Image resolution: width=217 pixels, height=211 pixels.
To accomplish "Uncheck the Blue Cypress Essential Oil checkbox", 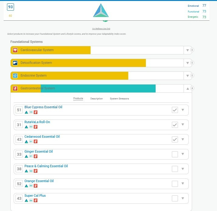I will [175, 110].
